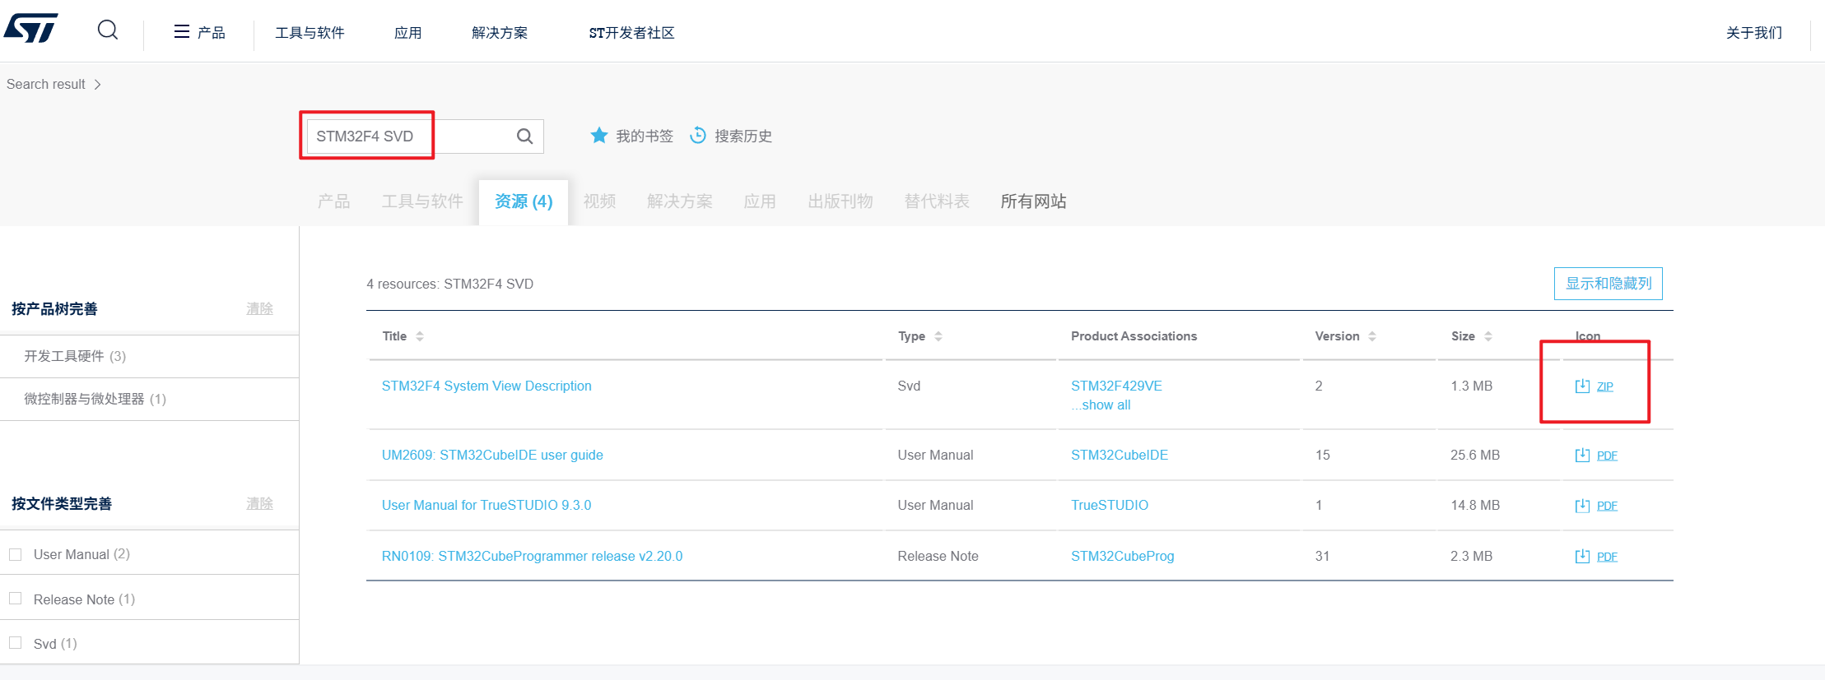This screenshot has height=680, width=1825.
Task: Click the 14.8 MB size cell
Action: click(1475, 505)
